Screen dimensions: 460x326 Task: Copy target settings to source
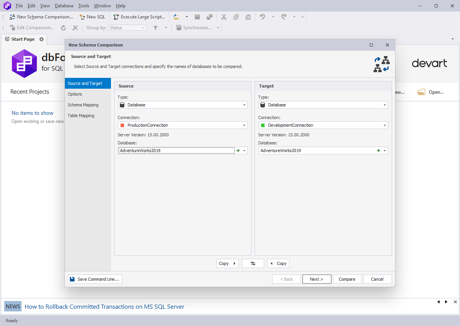click(278, 263)
